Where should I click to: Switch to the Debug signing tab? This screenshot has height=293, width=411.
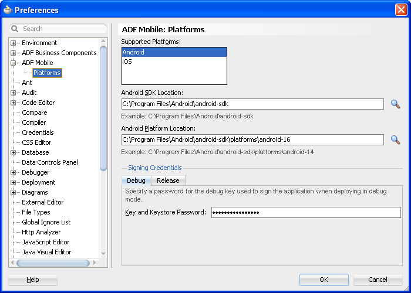click(136, 180)
